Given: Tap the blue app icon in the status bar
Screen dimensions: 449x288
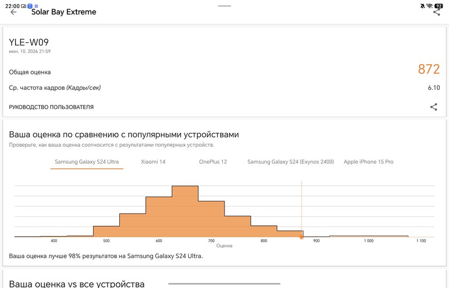Looking at the screenshot, I should [x=30, y=6].
